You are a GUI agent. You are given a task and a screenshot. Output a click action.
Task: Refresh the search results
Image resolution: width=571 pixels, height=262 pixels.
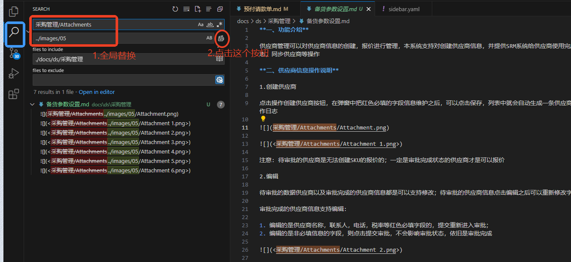coord(175,9)
